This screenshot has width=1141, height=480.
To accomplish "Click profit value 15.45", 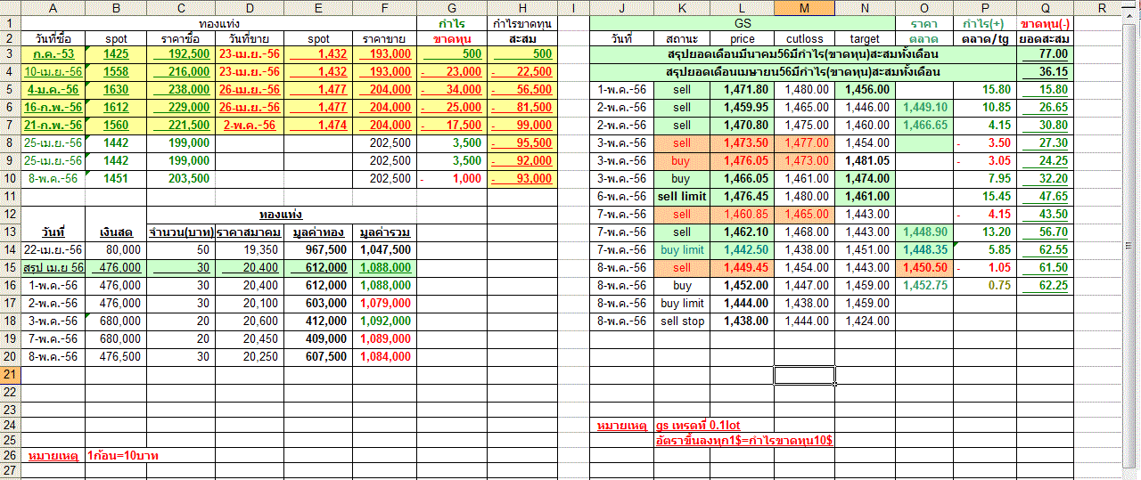I will pyautogui.click(x=985, y=196).
